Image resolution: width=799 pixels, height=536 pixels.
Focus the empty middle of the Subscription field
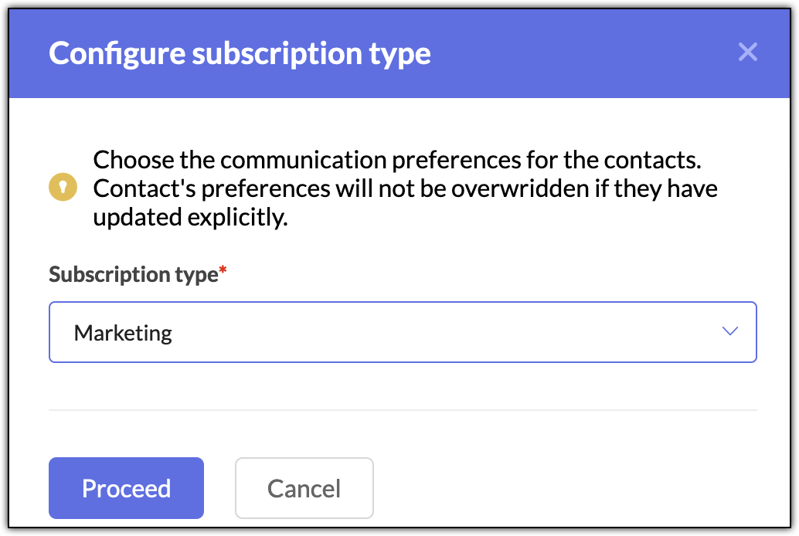pos(433,333)
